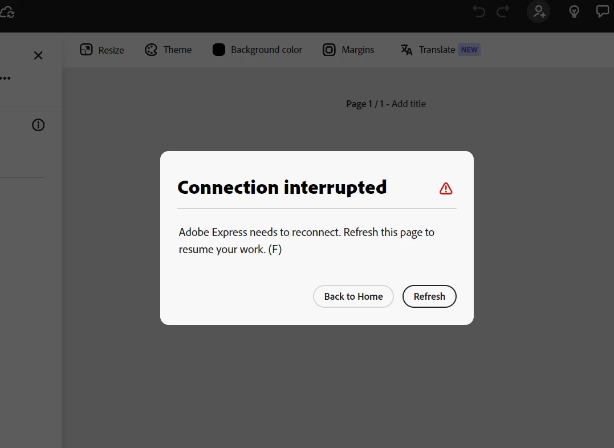Open the Background color option
Screen dimensions: 614x448
[x=257, y=50]
